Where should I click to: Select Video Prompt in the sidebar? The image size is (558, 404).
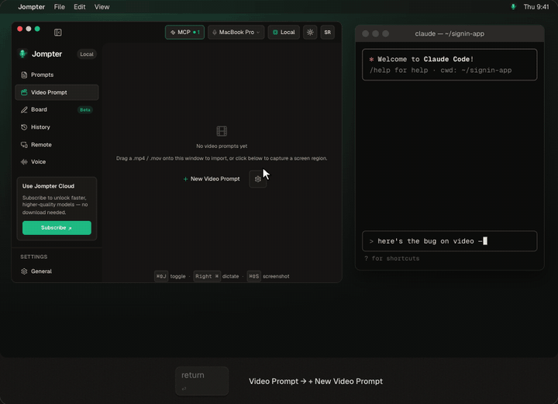(x=57, y=92)
